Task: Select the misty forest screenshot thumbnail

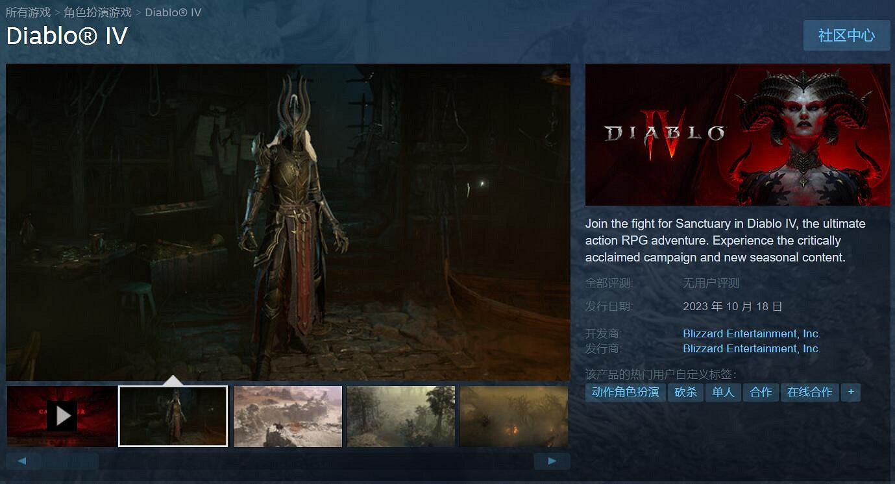Action: [x=400, y=416]
